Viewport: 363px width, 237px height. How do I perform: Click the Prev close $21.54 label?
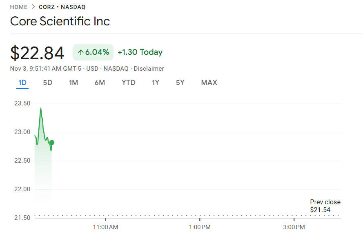click(325, 206)
